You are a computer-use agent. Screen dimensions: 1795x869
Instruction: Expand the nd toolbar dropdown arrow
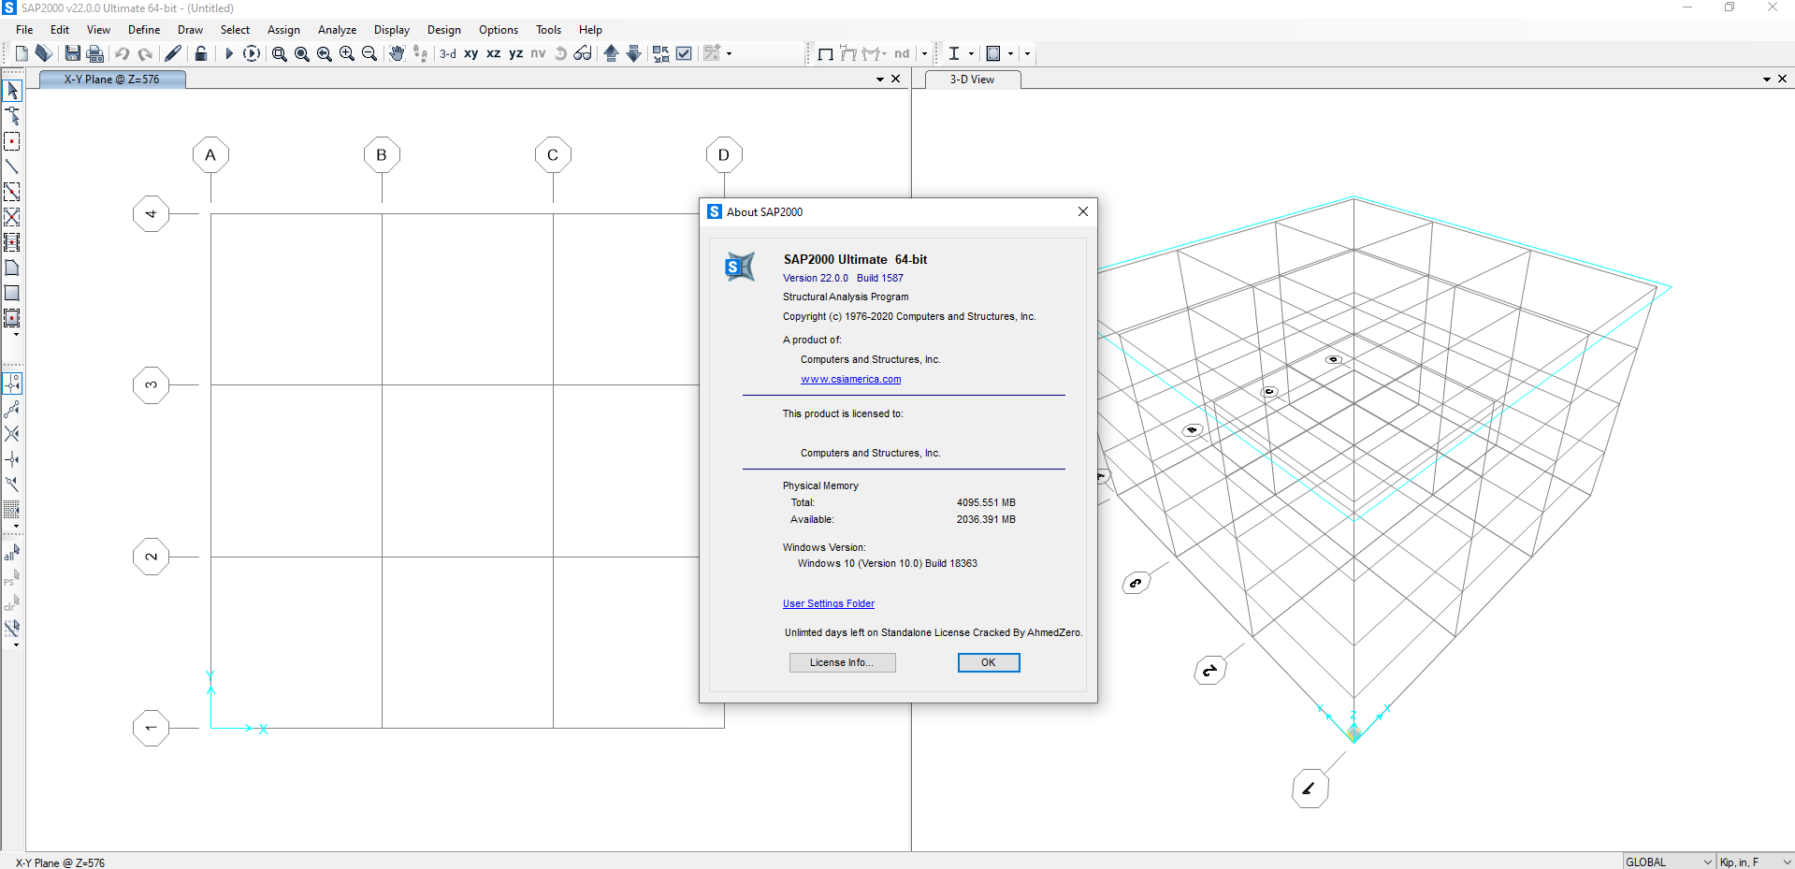[x=924, y=53]
